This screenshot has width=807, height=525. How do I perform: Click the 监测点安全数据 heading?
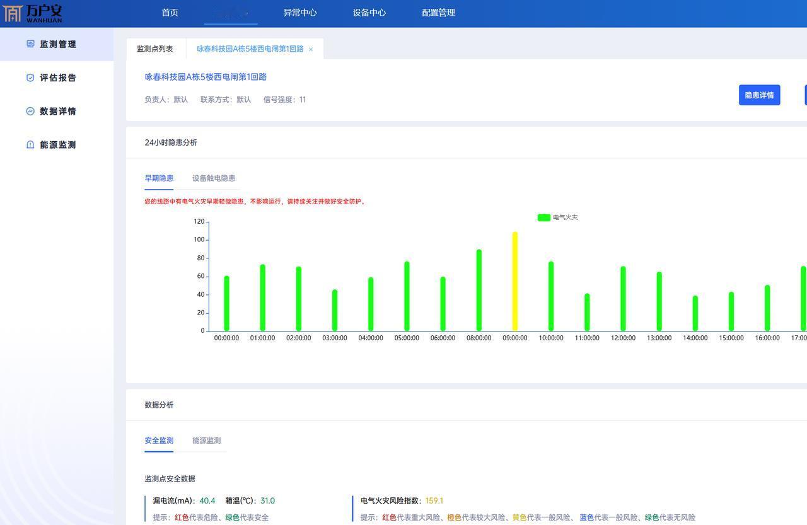point(170,479)
